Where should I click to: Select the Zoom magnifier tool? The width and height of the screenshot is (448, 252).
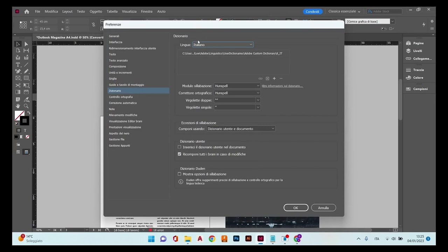tap(26, 106)
